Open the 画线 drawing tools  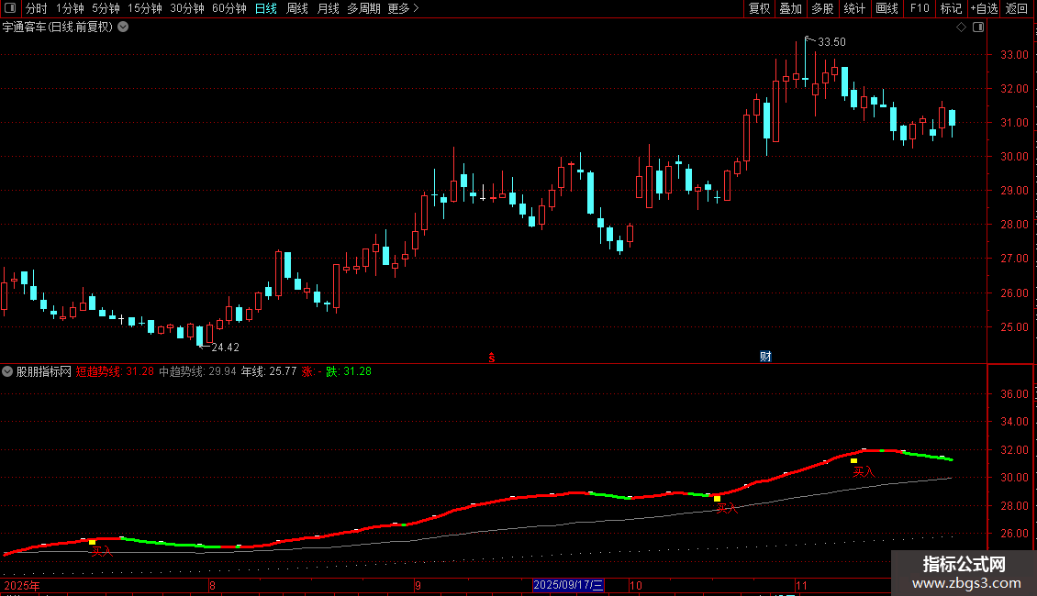886,8
